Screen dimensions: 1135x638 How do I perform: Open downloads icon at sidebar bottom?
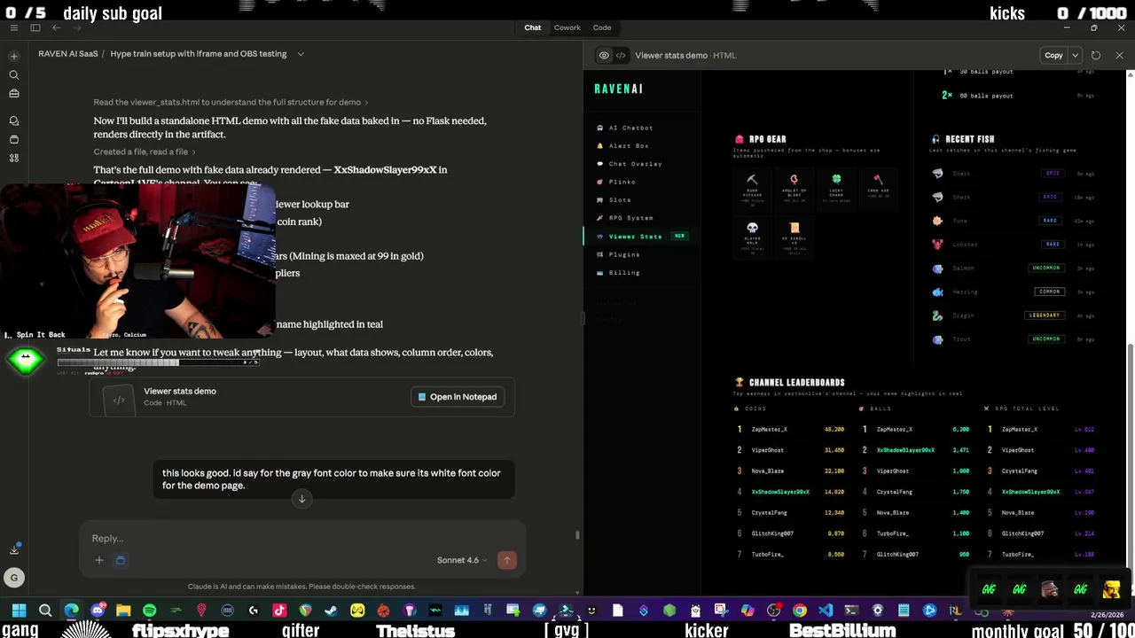[x=14, y=549]
